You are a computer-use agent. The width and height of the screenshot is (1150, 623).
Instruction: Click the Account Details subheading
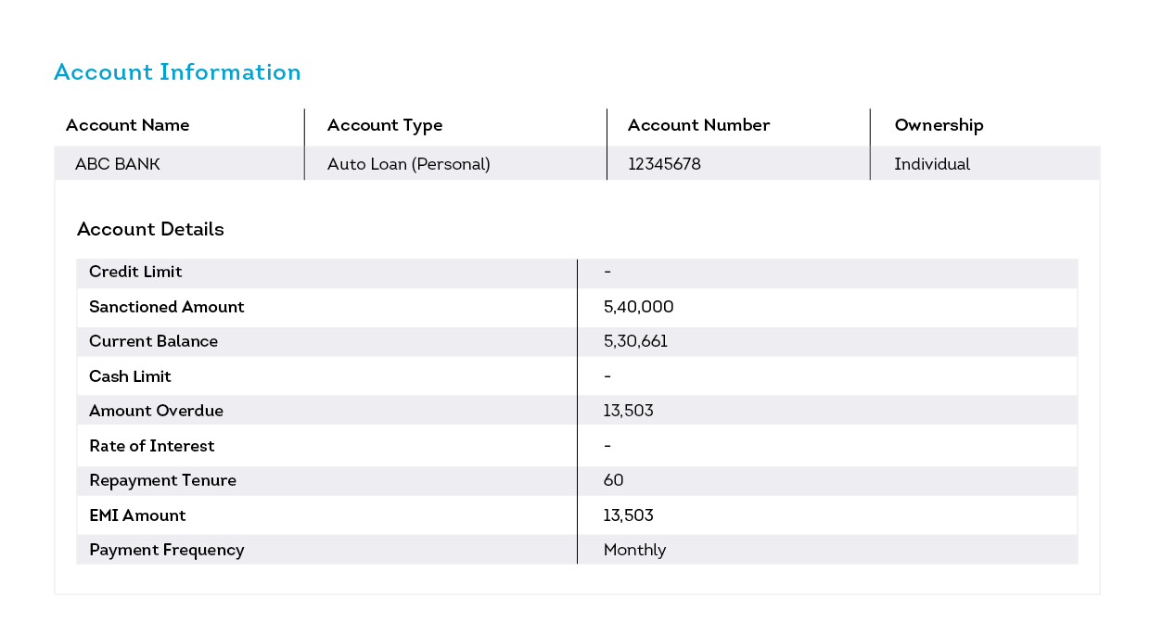[x=150, y=229]
